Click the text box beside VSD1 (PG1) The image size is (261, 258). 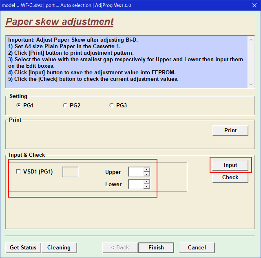tap(70, 172)
